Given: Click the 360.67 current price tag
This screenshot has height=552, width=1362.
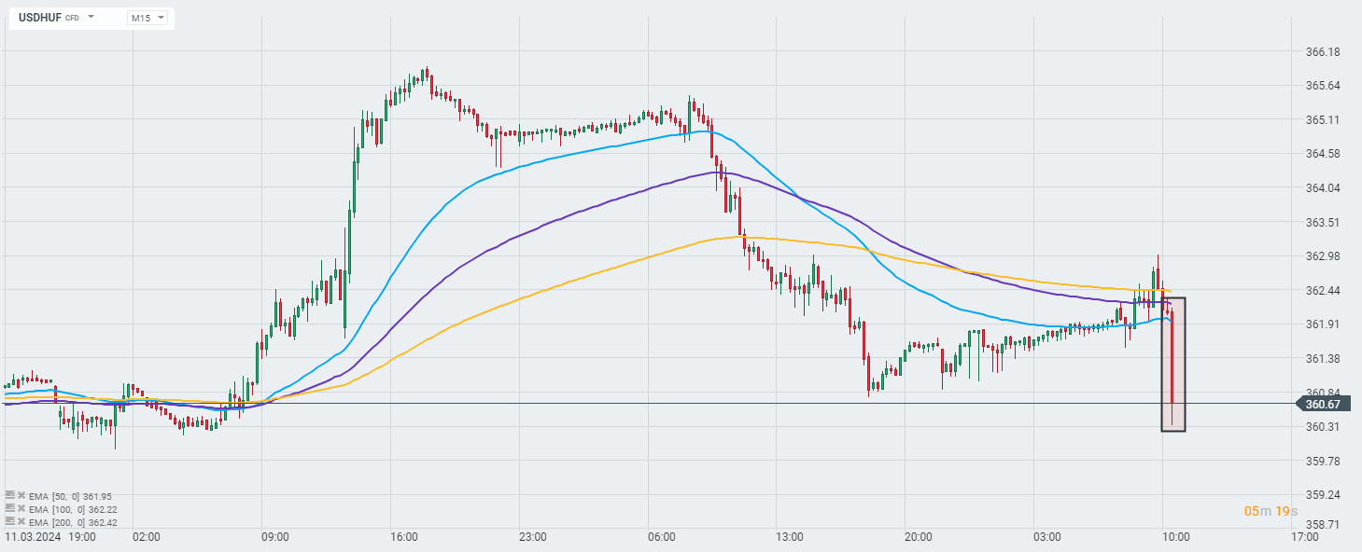Looking at the screenshot, I should (x=1324, y=404).
